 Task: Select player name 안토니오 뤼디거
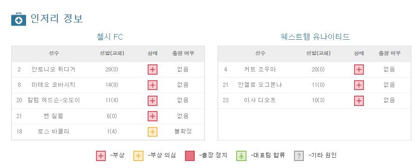[54, 70]
